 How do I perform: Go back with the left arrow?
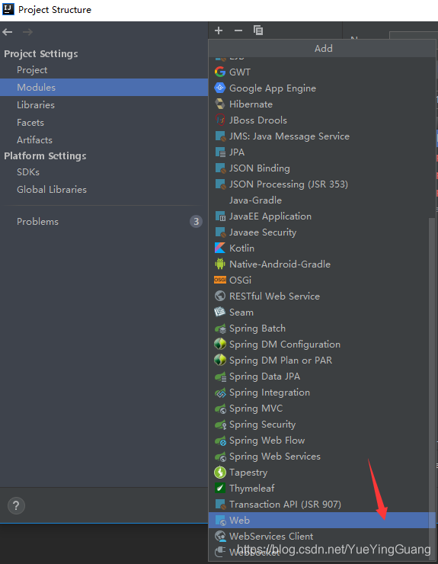click(x=7, y=32)
